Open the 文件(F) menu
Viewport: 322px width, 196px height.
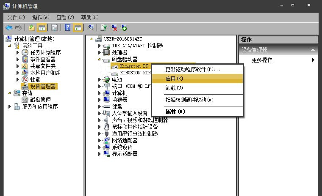[16, 17]
